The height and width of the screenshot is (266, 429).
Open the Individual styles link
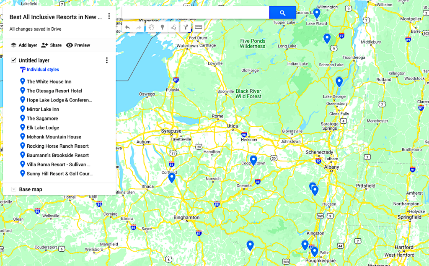[43, 70]
